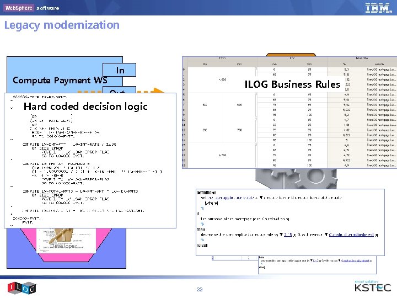Click the WebSphere badge in the header
Viewport: 397px width, 298px height.
tap(19, 8)
